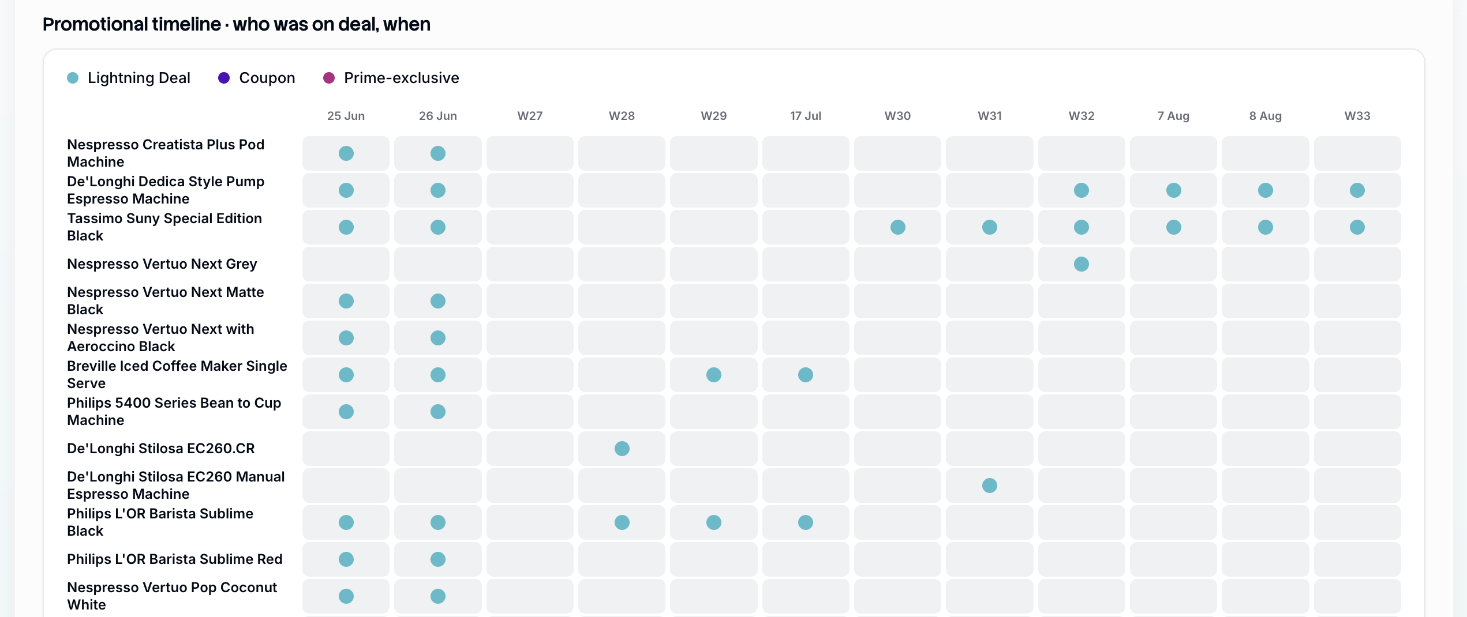Click the Prime-exclusive legend dot
This screenshot has width=1467, height=617.
click(x=329, y=78)
